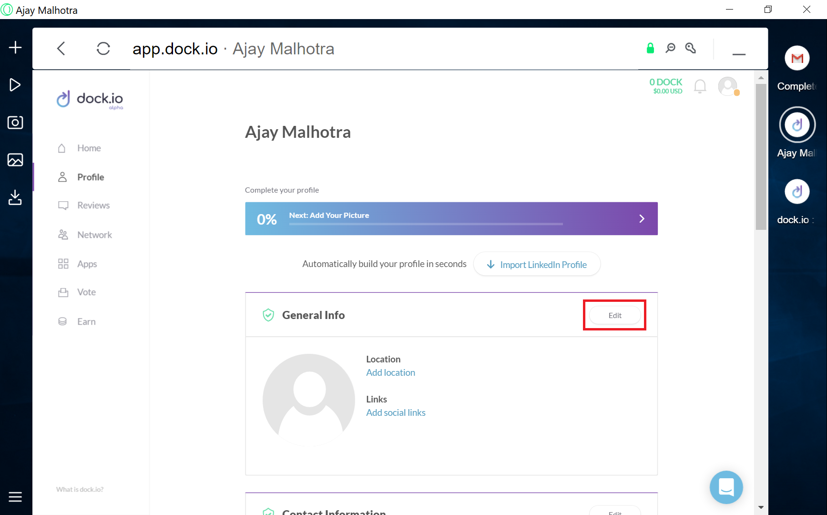Viewport: 827px width, 515px height.
Task: Click the Add location link
Action: [390, 373]
